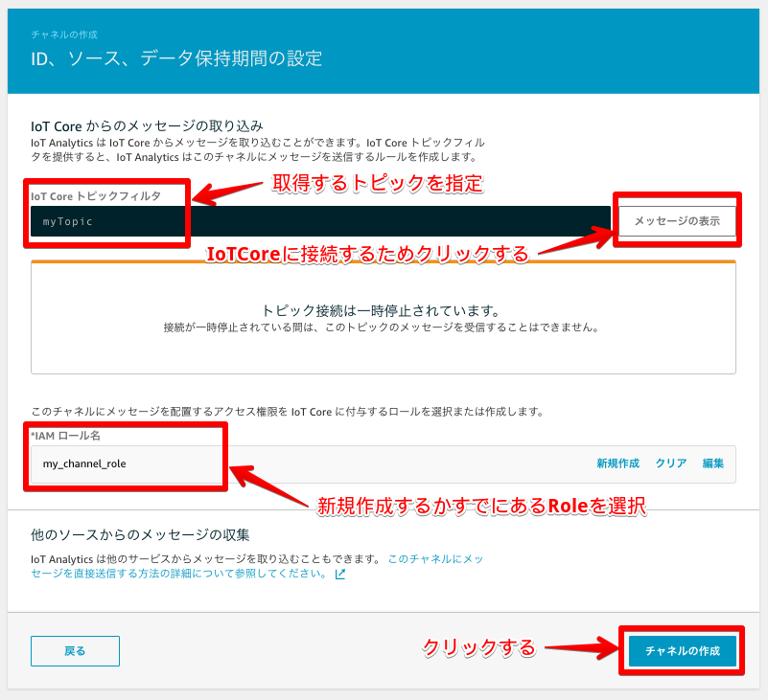Click the 戻る button
The image size is (768, 700).
click(75, 651)
